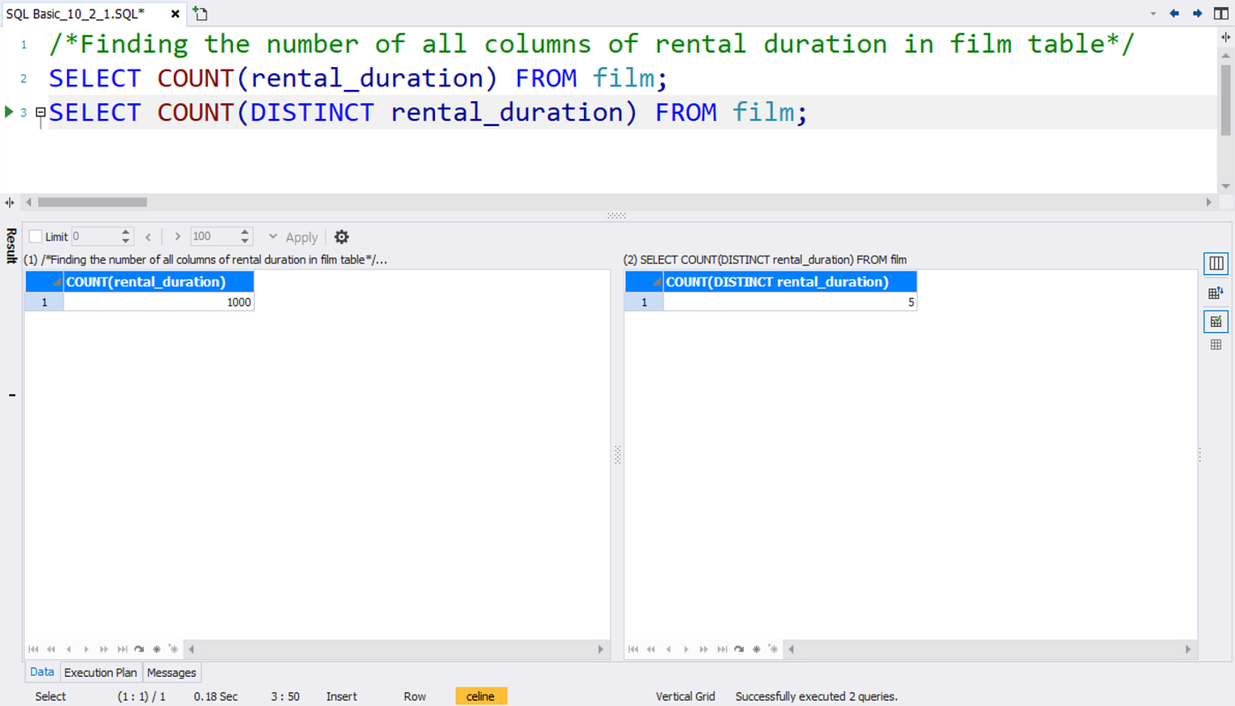The height and width of the screenshot is (706, 1235).
Task: Increase the 100 value with stepper arrow
Action: pyautogui.click(x=244, y=231)
